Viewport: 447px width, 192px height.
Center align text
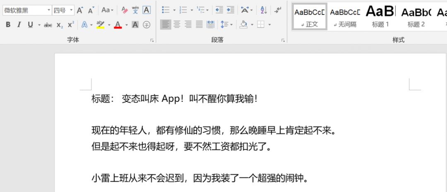tap(177, 24)
